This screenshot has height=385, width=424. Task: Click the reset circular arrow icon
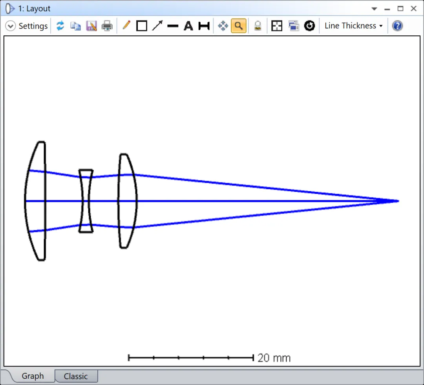coord(310,26)
